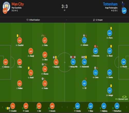Select substitute Richarlison on the bench
129x113 pixels.
tap(117, 107)
